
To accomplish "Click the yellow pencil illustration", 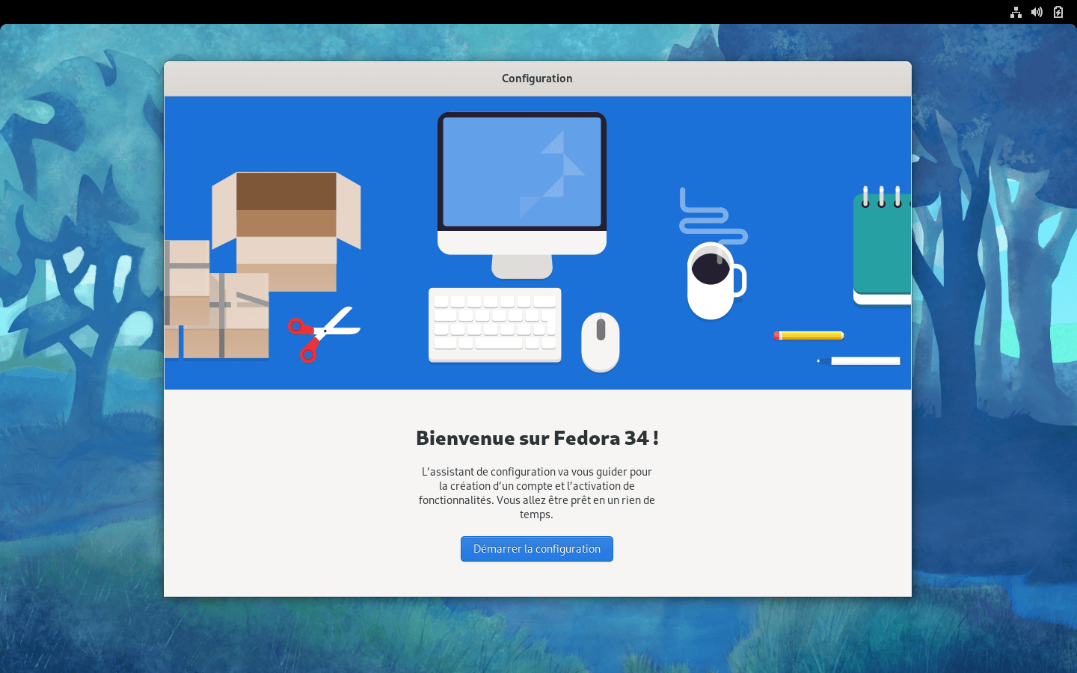I will (x=808, y=336).
